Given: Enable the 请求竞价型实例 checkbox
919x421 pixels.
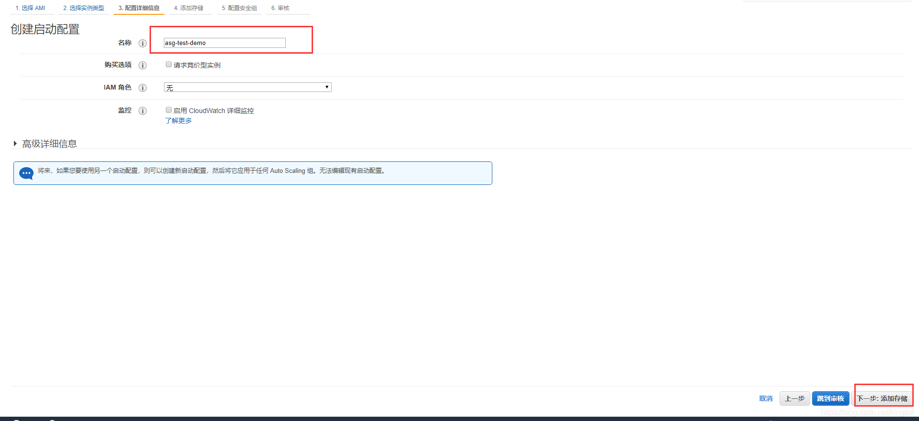Looking at the screenshot, I should pyautogui.click(x=169, y=64).
